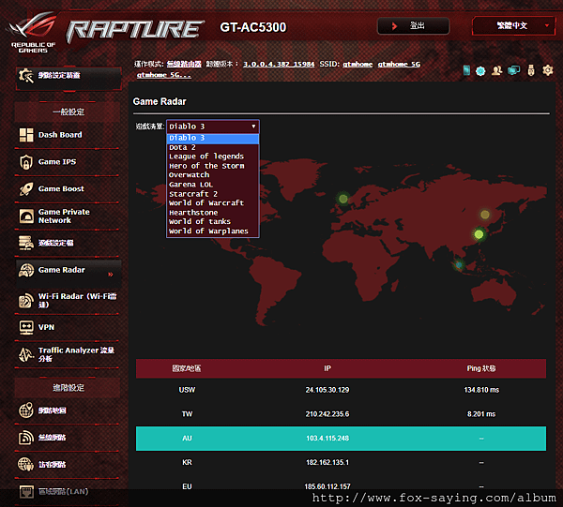The image size is (563, 507).
Task: Open the VPN page
Action: tap(46, 327)
